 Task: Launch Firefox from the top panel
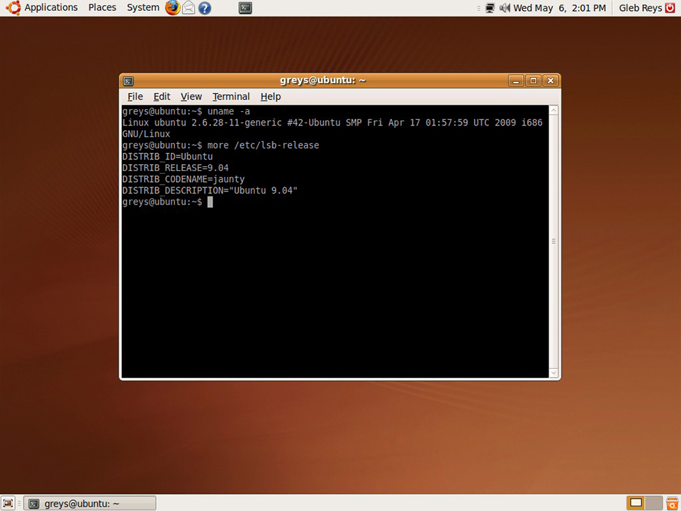pos(172,8)
